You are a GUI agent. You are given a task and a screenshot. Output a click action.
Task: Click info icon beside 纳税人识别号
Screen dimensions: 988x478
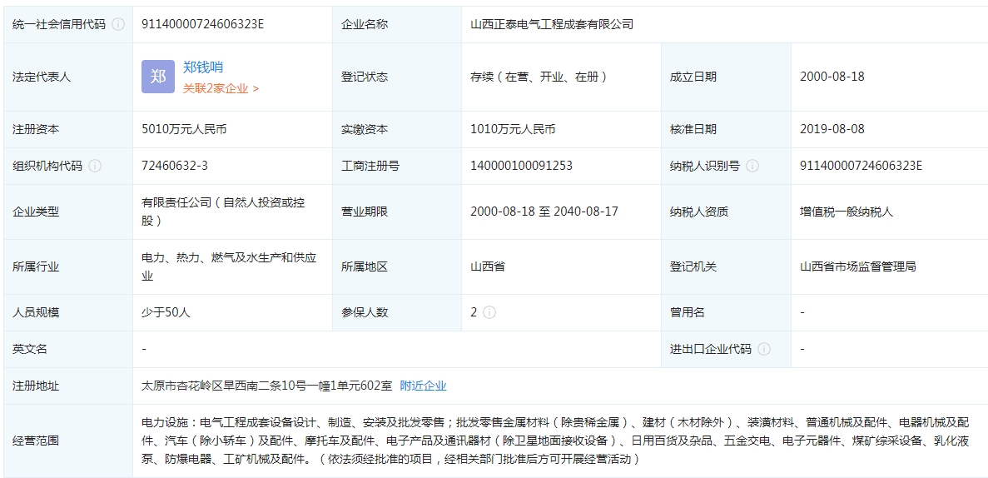752,166
